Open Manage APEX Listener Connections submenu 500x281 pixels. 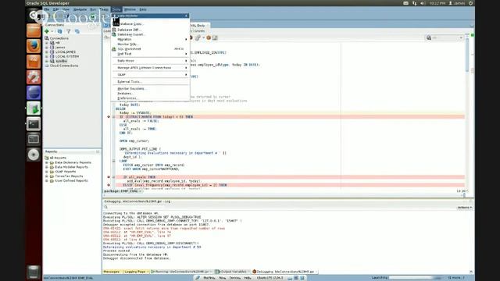point(150,68)
